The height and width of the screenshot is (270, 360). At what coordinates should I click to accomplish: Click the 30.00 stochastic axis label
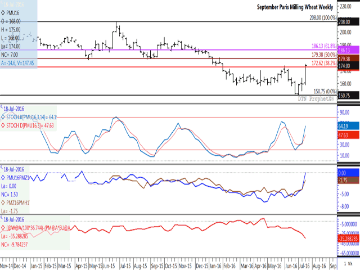click(x=344, y=145)
